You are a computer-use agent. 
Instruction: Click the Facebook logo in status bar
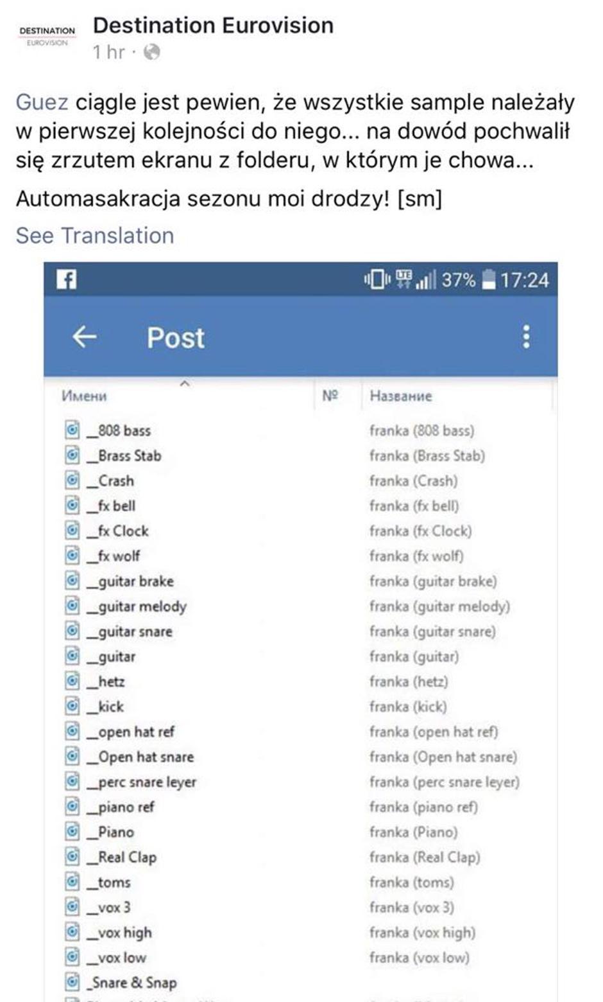pos(66,279)
